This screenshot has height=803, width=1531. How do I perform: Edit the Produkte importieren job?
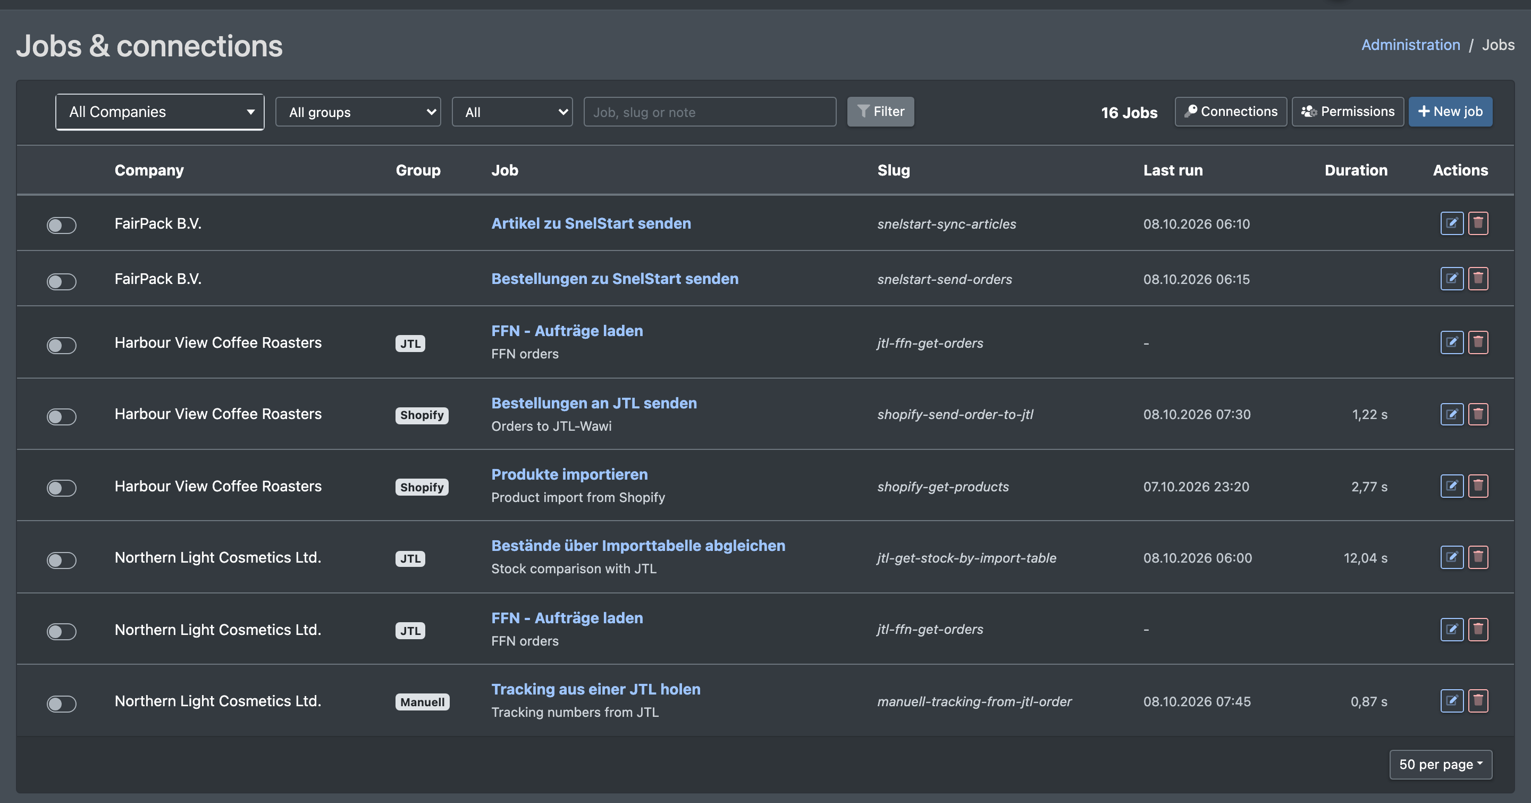click(1451, 486)
